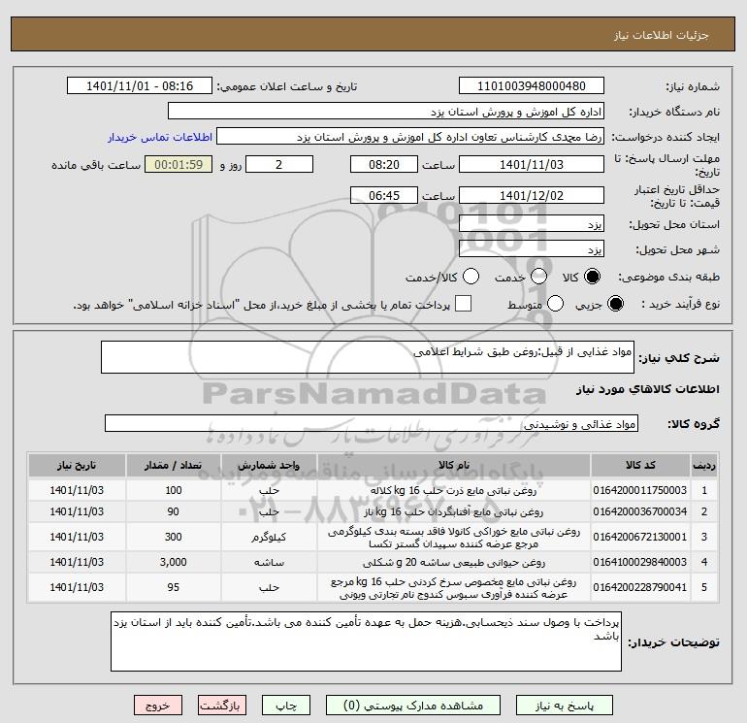This screenshot has width=747, height=723.
Task: Click the واحد شمارش column header
Action: pyautogui.click(x=269, y=465)
